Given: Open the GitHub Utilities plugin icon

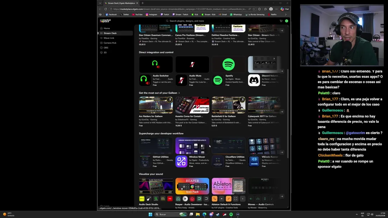Looking at the screenshot, I should pyautogui.click(x=145, y=161).
